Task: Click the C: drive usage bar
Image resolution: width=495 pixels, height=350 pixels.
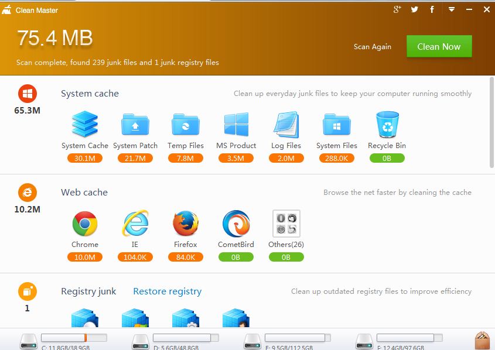Action: tap(74, 338)
